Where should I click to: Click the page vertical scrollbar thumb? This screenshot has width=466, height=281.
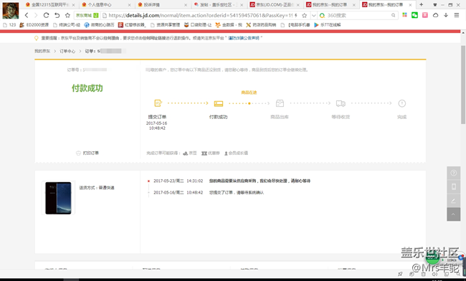463,85
